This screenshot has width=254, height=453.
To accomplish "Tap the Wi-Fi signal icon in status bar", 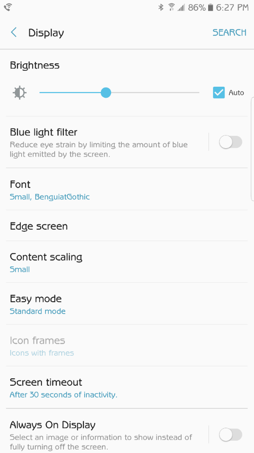I will point(172,8).
